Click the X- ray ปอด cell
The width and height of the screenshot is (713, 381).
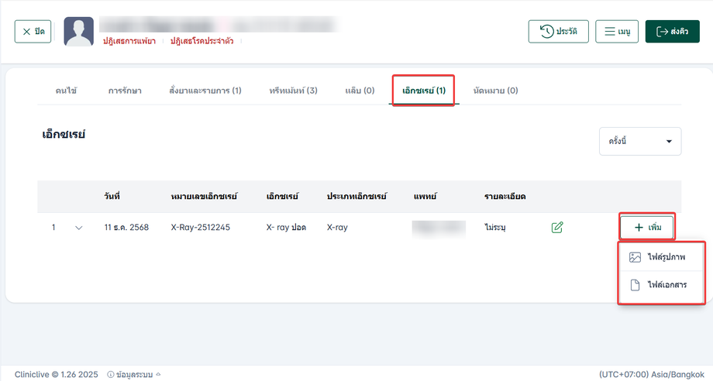click(286, 227)
